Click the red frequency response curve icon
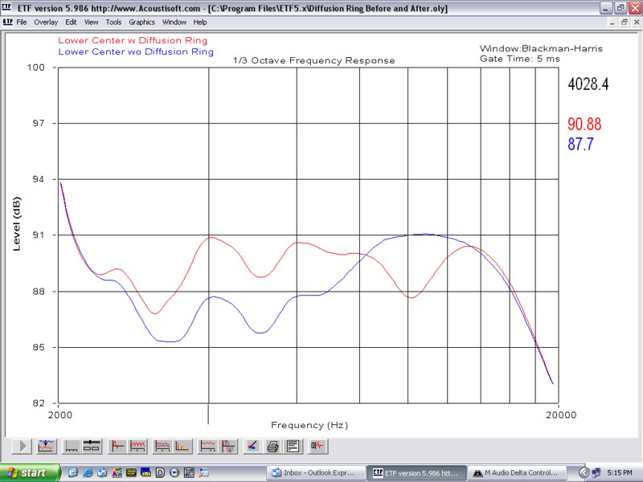 pyautogui.click(x=207, y=446)
